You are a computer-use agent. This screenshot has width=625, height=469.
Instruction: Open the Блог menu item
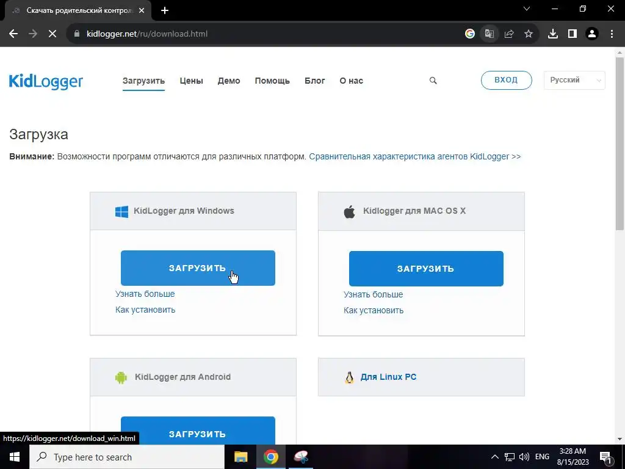[315, 81]
